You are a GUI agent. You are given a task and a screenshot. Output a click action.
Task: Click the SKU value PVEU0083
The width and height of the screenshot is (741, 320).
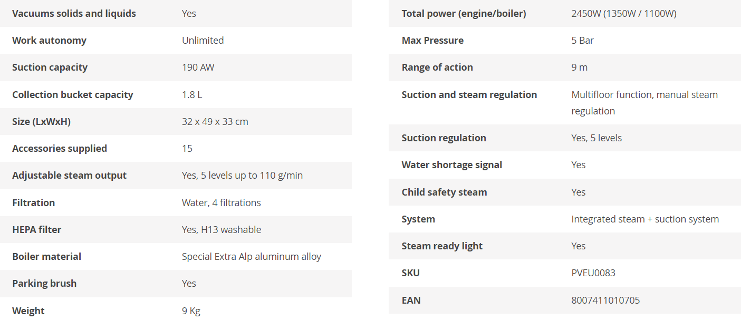point(593,273)
